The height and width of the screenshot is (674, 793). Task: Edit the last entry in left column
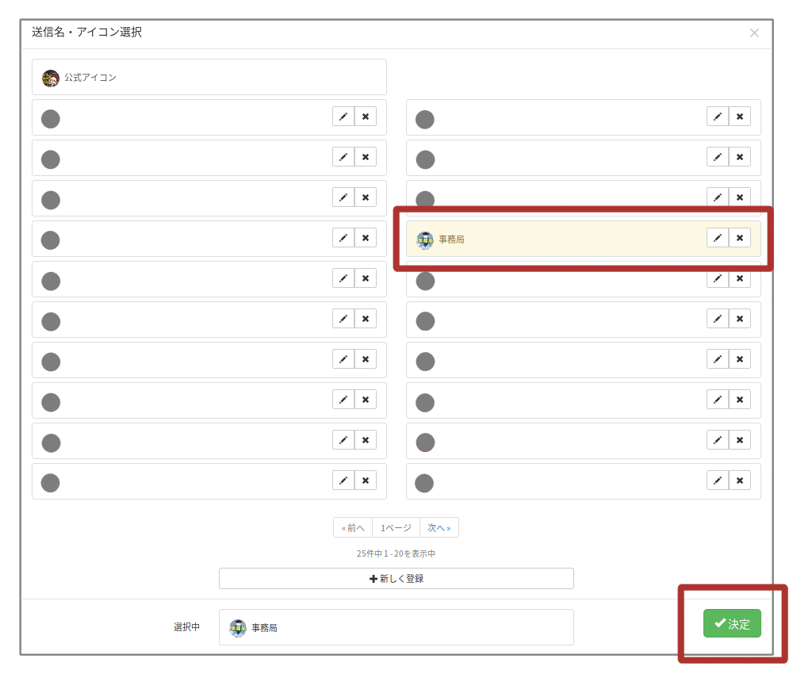click(x=343, y=481)
